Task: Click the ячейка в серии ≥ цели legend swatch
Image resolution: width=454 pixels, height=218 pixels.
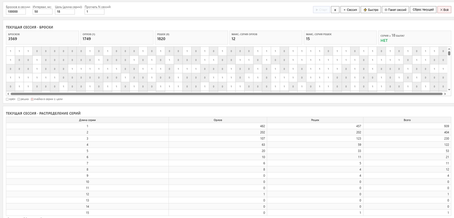Action: tap(32, 99)
